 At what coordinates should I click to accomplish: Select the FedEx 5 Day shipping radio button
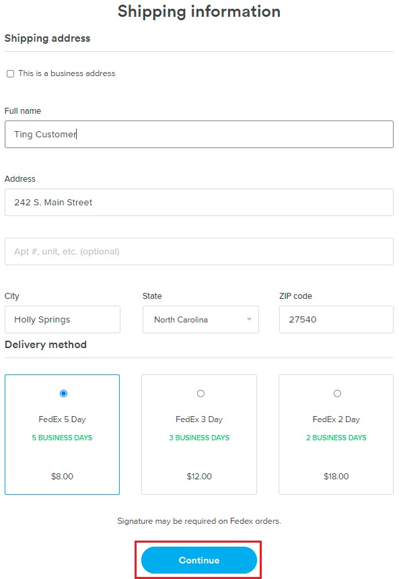(62, 393)
